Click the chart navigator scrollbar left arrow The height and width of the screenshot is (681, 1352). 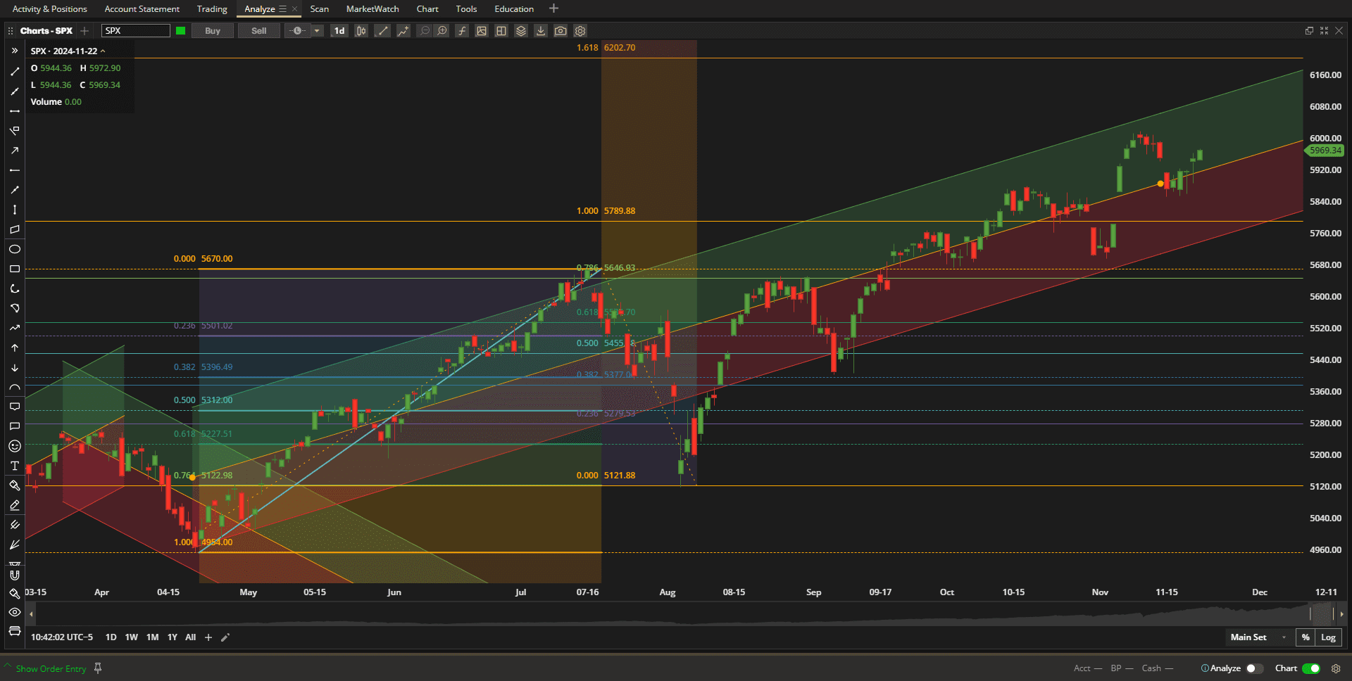31,614
